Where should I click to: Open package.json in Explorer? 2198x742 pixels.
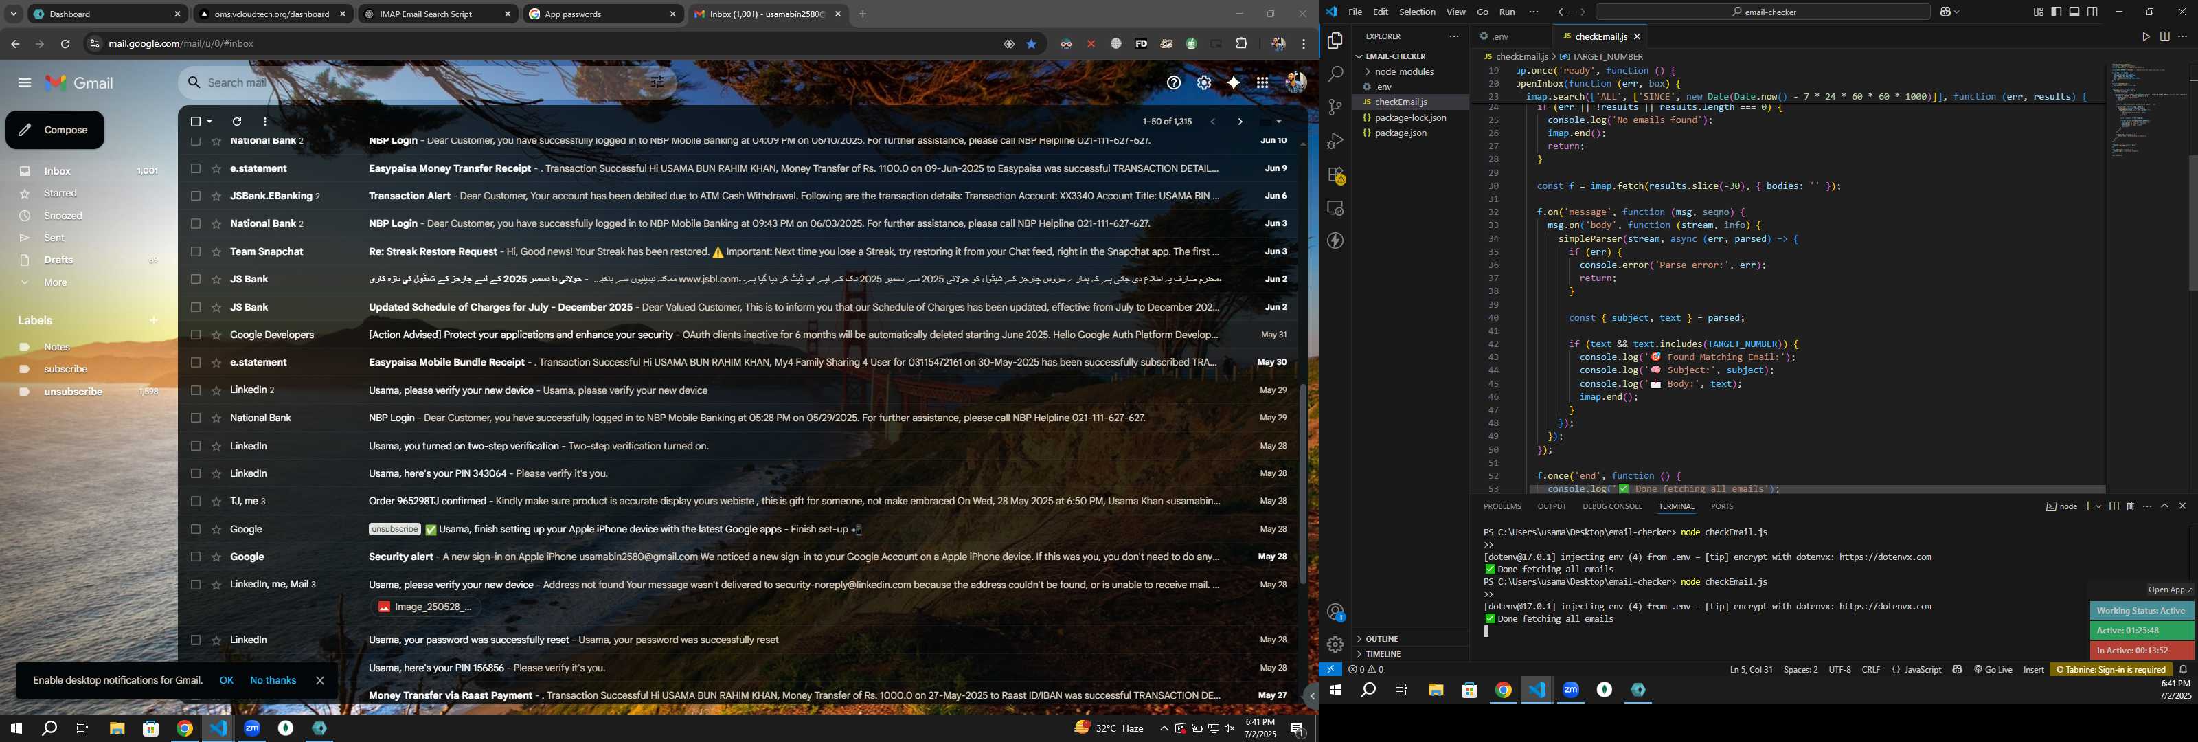point(1401,133)
